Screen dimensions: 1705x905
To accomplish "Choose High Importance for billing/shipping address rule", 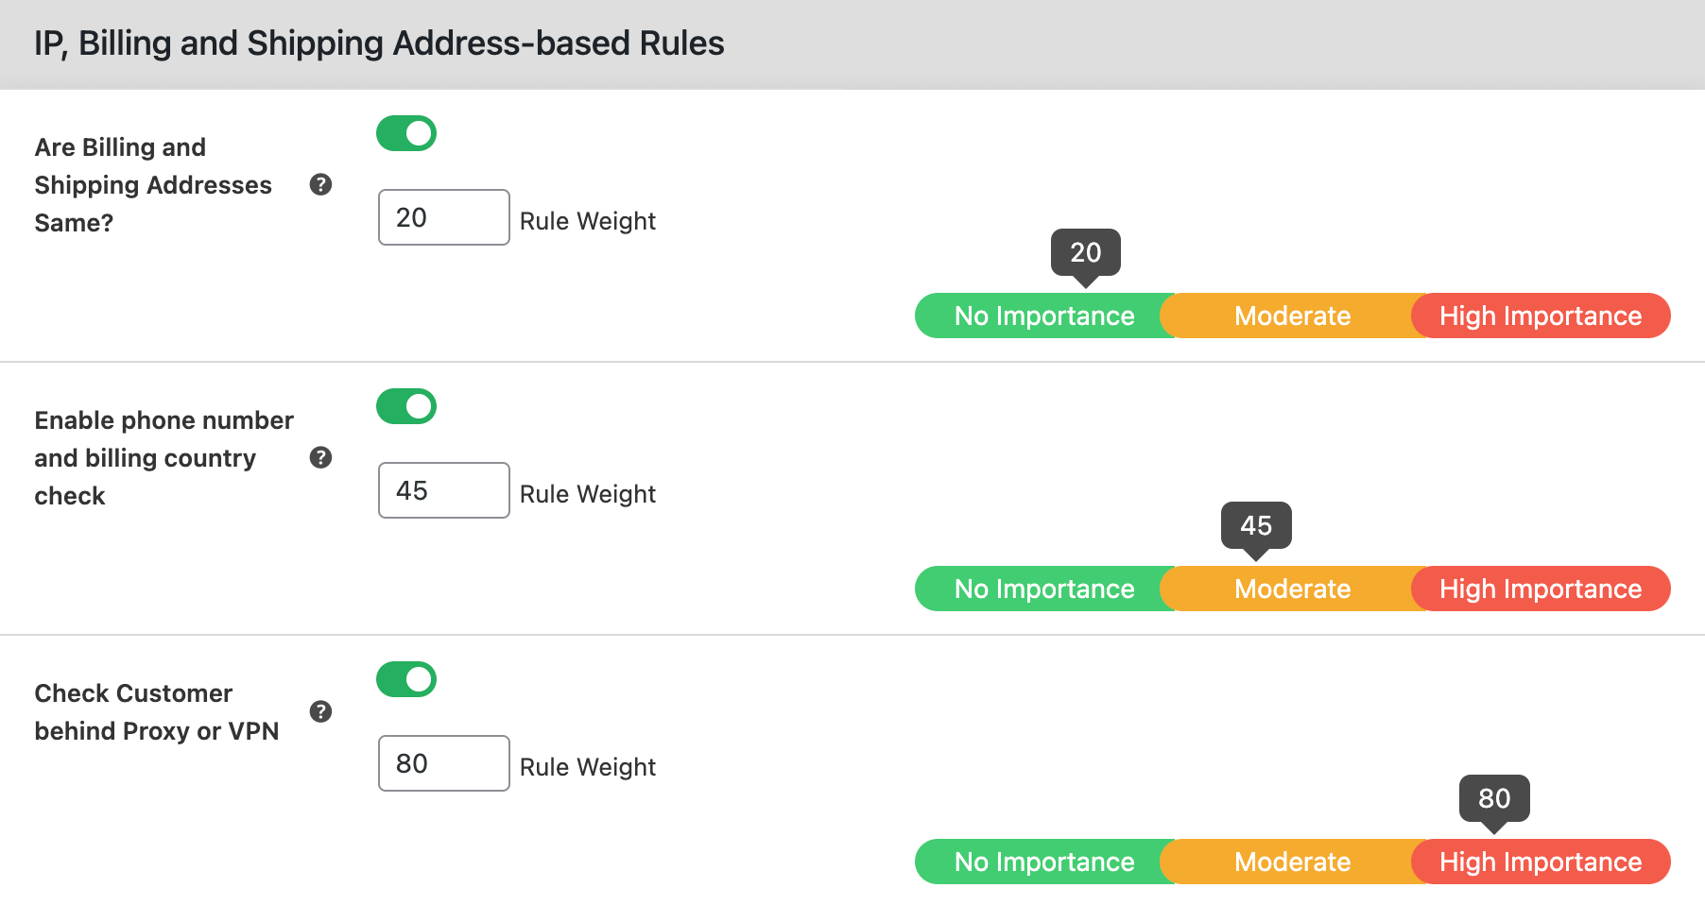I will tap(1541, 316).
